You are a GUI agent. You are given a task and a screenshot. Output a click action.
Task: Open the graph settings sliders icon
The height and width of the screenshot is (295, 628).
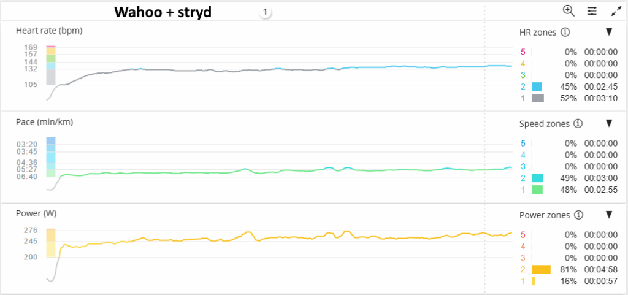coord(592,11)
